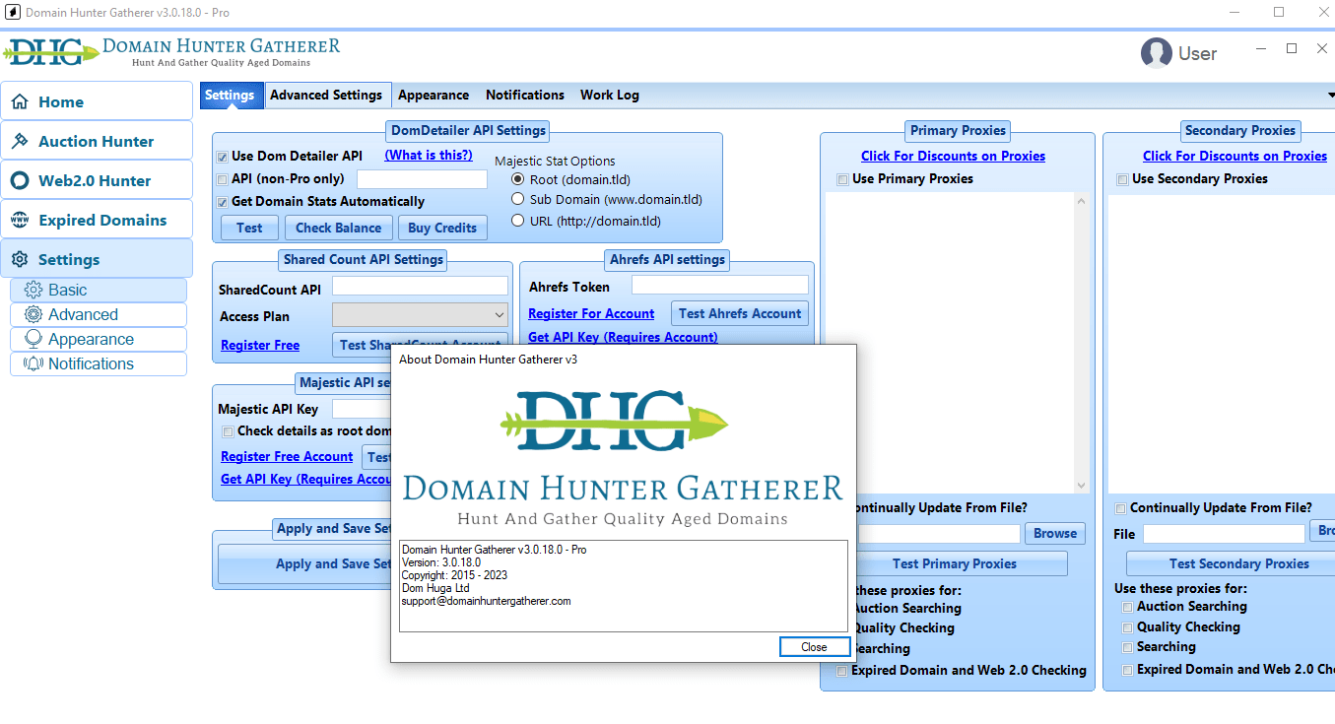This screenshot has width=1335, height=724.
Task: Click the DomDetailer API key input field
Action: coord(422,179)
